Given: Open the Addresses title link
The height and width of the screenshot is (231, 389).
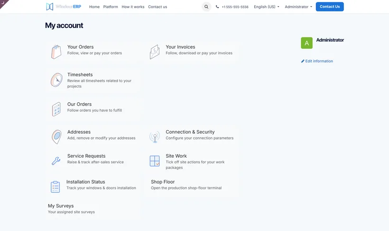Looking at the screenshot, I should point(79,132).
